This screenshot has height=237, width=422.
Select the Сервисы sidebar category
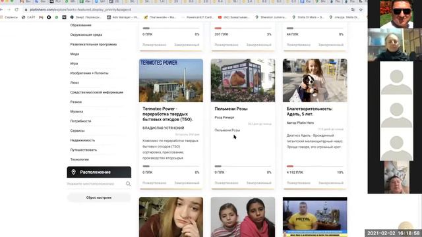[x=77, y=130]
